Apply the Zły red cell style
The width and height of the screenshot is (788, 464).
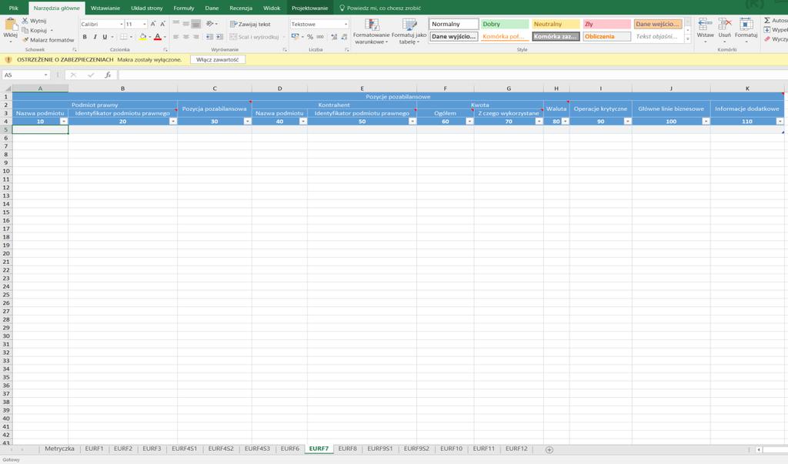(x=606, y=24)
